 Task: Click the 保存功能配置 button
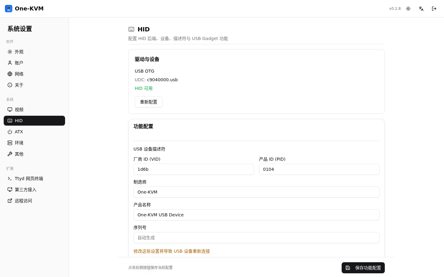[x=363, y=268]
